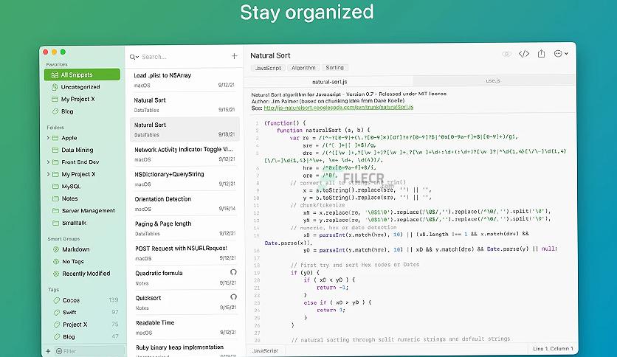Screen dimensions: 617x357
Task: Expand the Front End Dev folder
Action: point(48,162)
